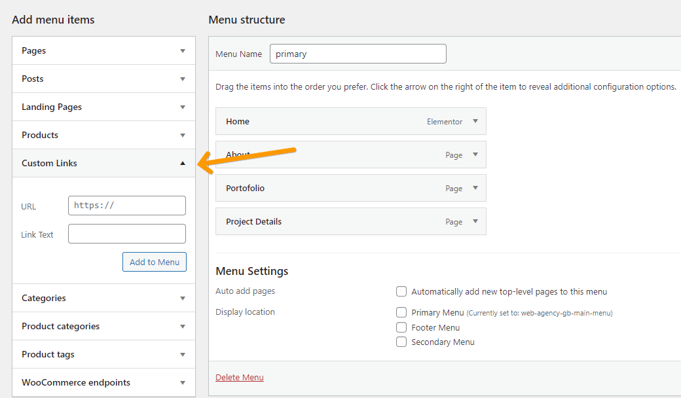Image resolution: width=681 pixels, height=398 pixels.
Task: Tick the Footer Menu checkbox
Action: pos(401,327)
